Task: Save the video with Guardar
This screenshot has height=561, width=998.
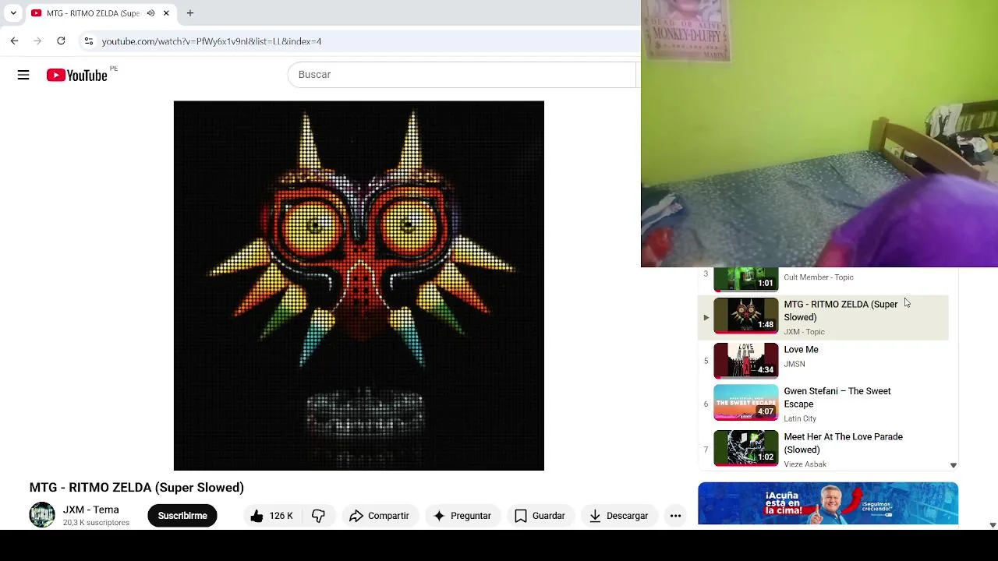Action: point(540,516)
